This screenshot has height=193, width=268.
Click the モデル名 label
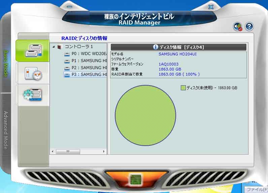pos(117,54)
